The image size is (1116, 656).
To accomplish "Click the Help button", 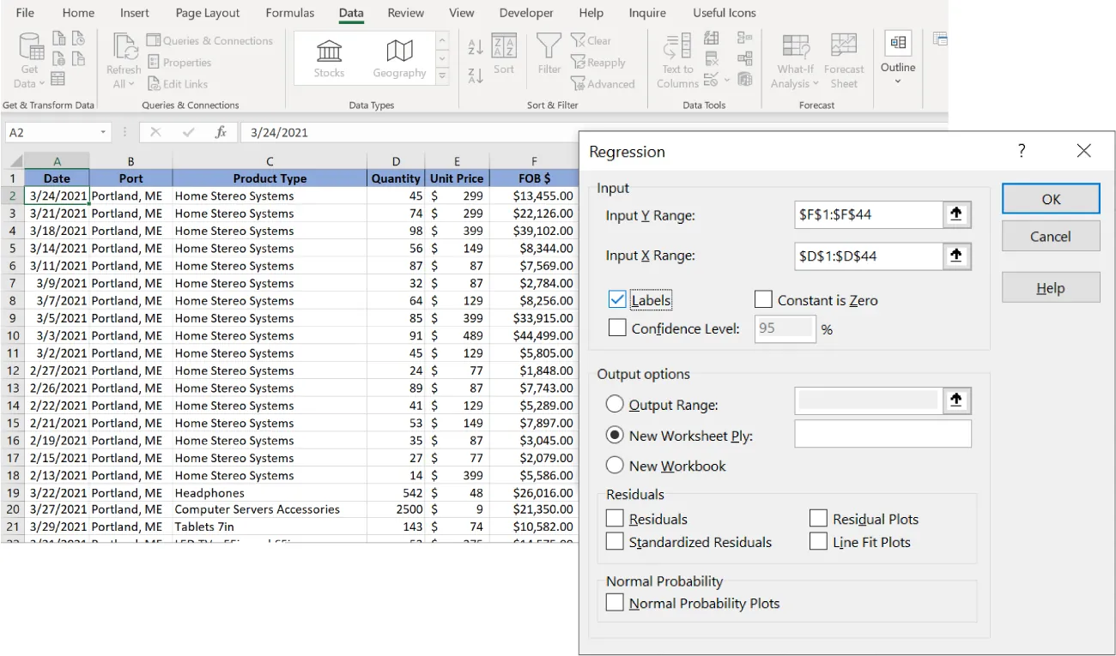I will tap(1050, 286).
